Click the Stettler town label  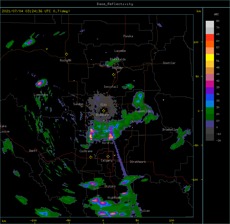(x=169, y=63)
